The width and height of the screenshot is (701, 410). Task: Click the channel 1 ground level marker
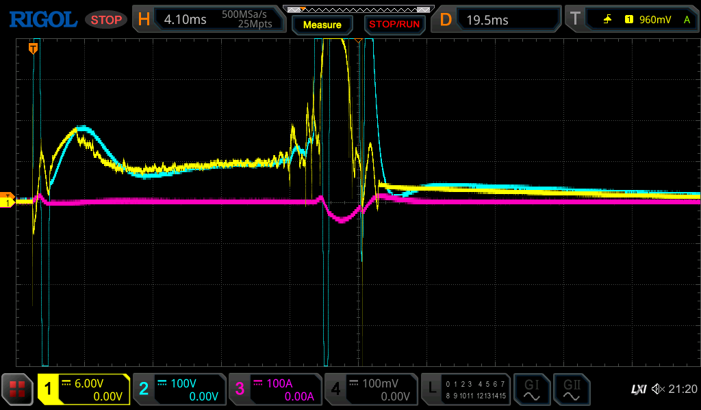click(x=8, y=202)
